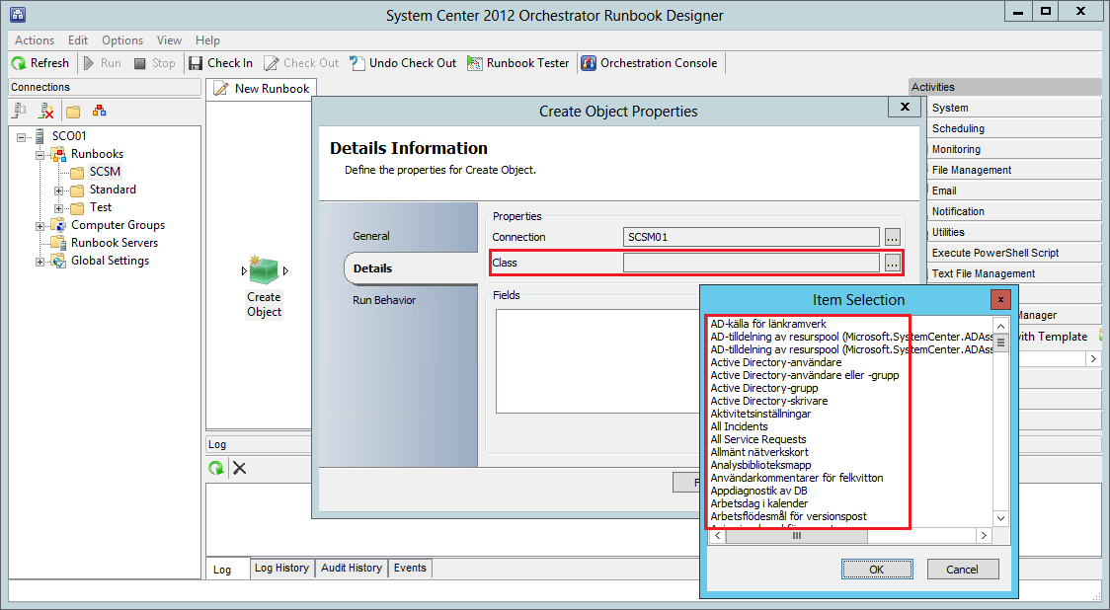Open the File Management activities category
Screen dimensions: 1110x610
(x=1014, y=170)
